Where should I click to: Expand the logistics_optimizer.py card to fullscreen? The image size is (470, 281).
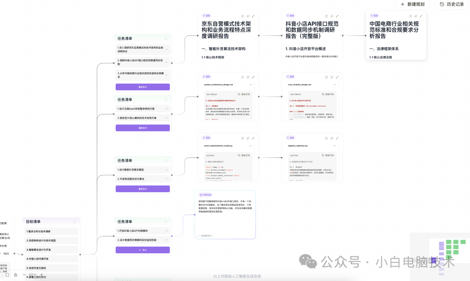point(337,138)
